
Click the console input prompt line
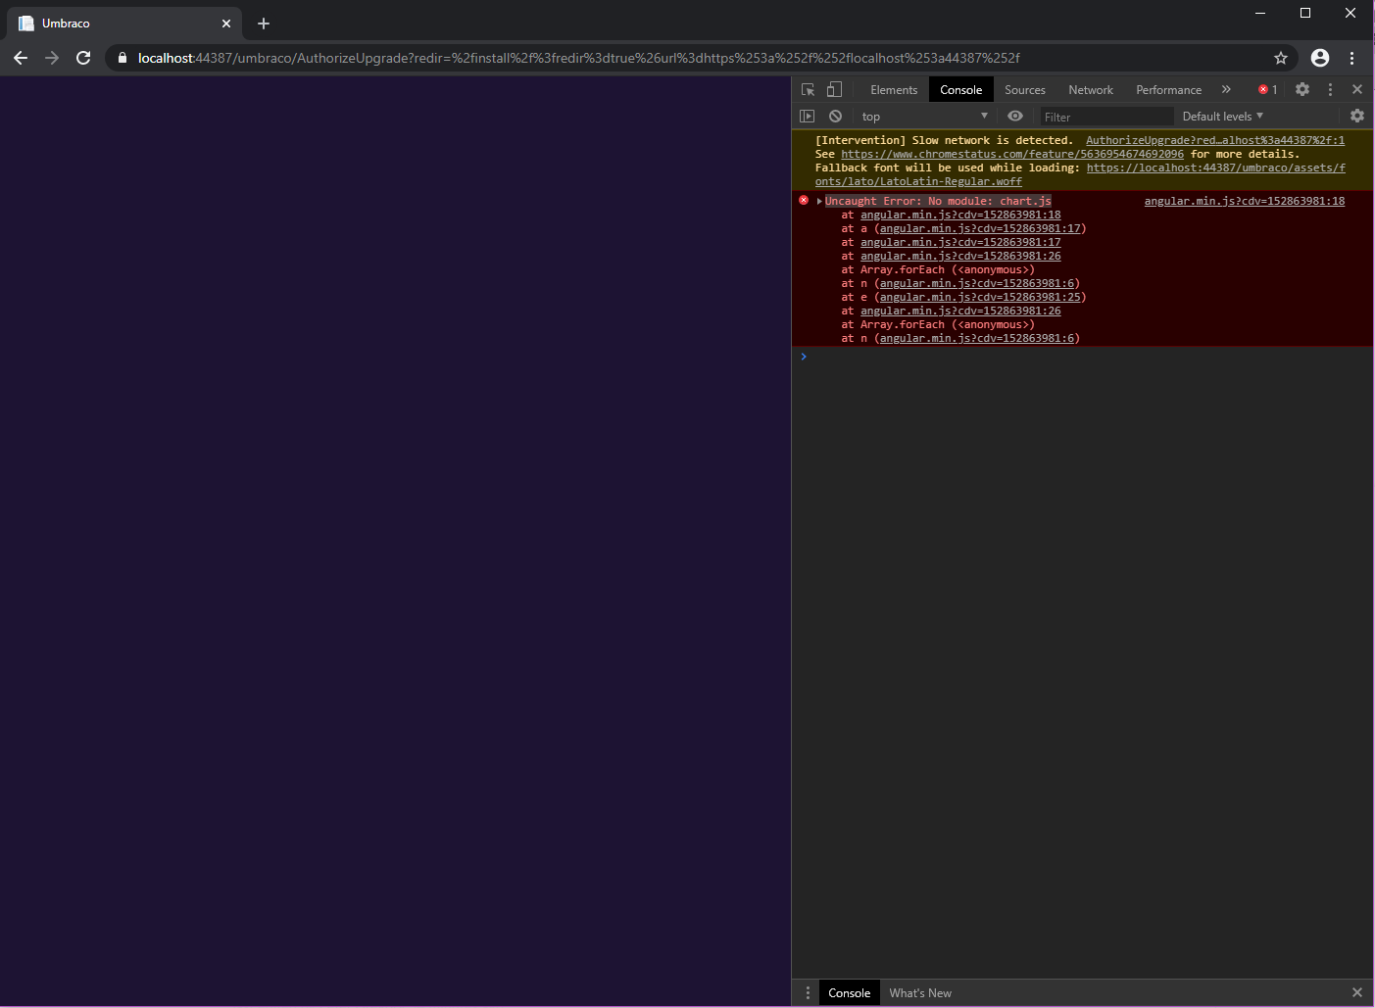(x=1082, y=357)
